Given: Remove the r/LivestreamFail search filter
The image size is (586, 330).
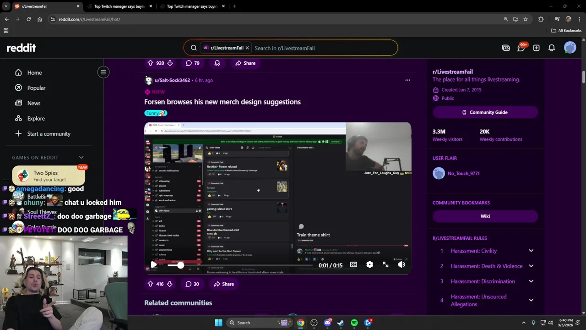Looking at the screenshot, I should pos(247,48).
